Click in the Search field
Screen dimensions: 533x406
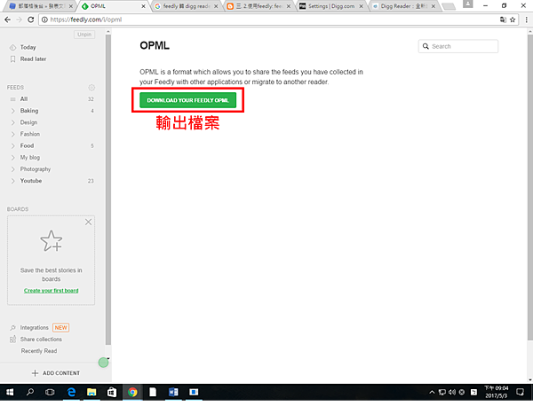tap(458, 46)
